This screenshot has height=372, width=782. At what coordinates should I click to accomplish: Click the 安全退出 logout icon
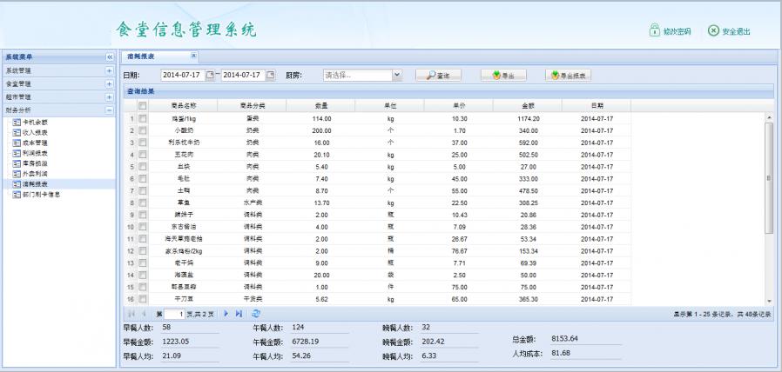713,32
